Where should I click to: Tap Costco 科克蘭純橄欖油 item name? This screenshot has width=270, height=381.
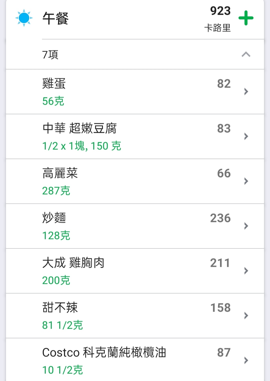(x=104, y=352)
